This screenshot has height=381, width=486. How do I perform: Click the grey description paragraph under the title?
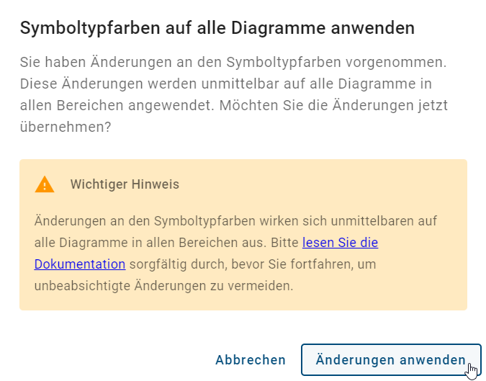pos(234,83)
